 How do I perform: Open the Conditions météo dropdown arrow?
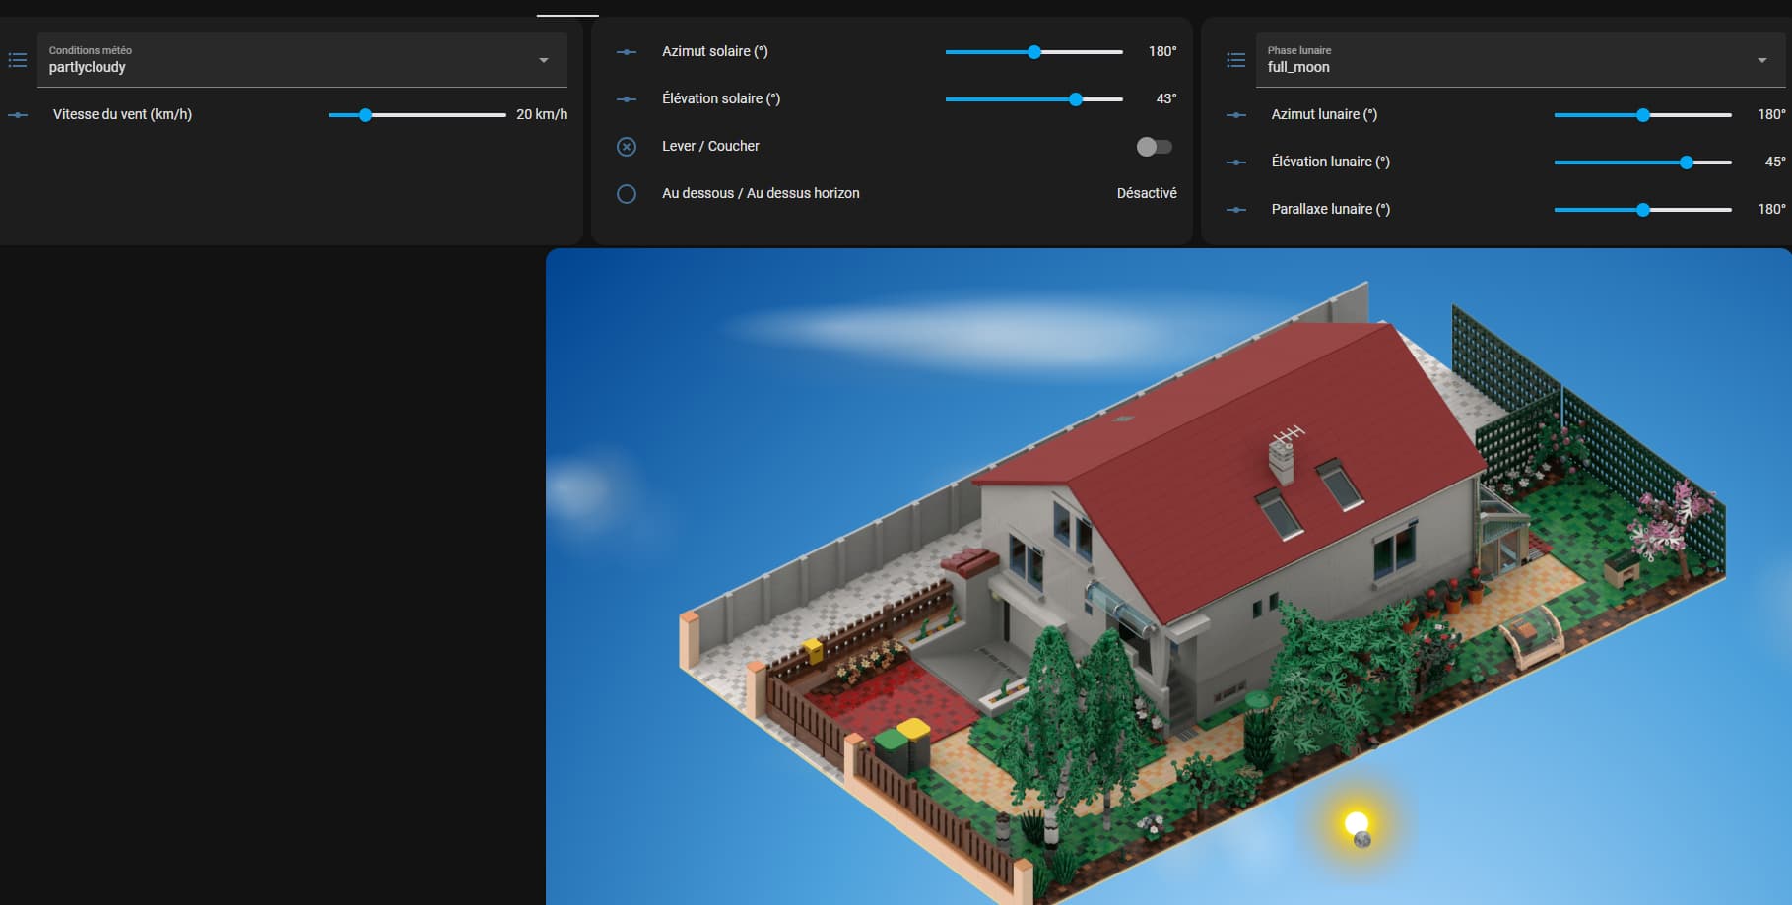pyautogui.click(x=543, y=60)
